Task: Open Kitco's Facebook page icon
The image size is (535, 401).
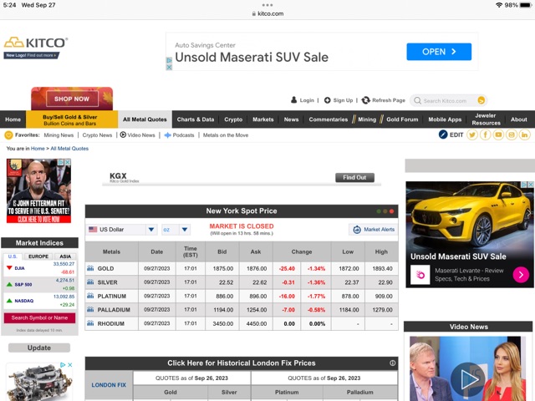Action: tap(486, 135)
